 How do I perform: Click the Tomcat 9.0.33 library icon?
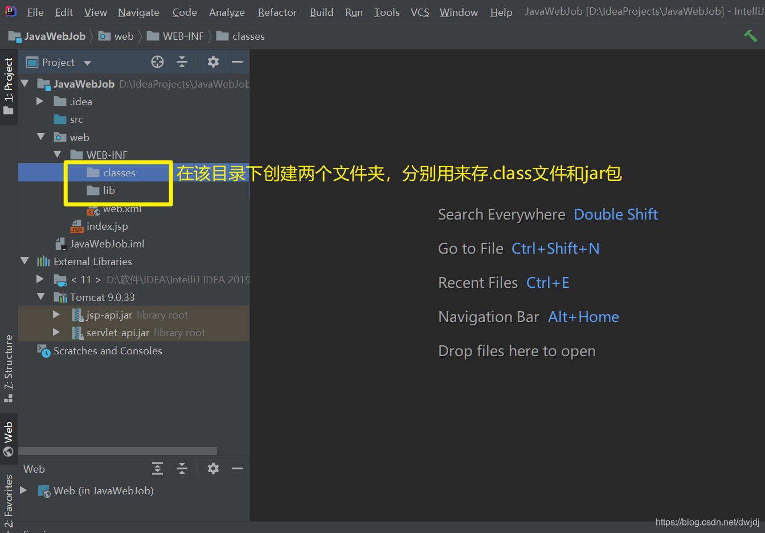(x=60, y=298)
